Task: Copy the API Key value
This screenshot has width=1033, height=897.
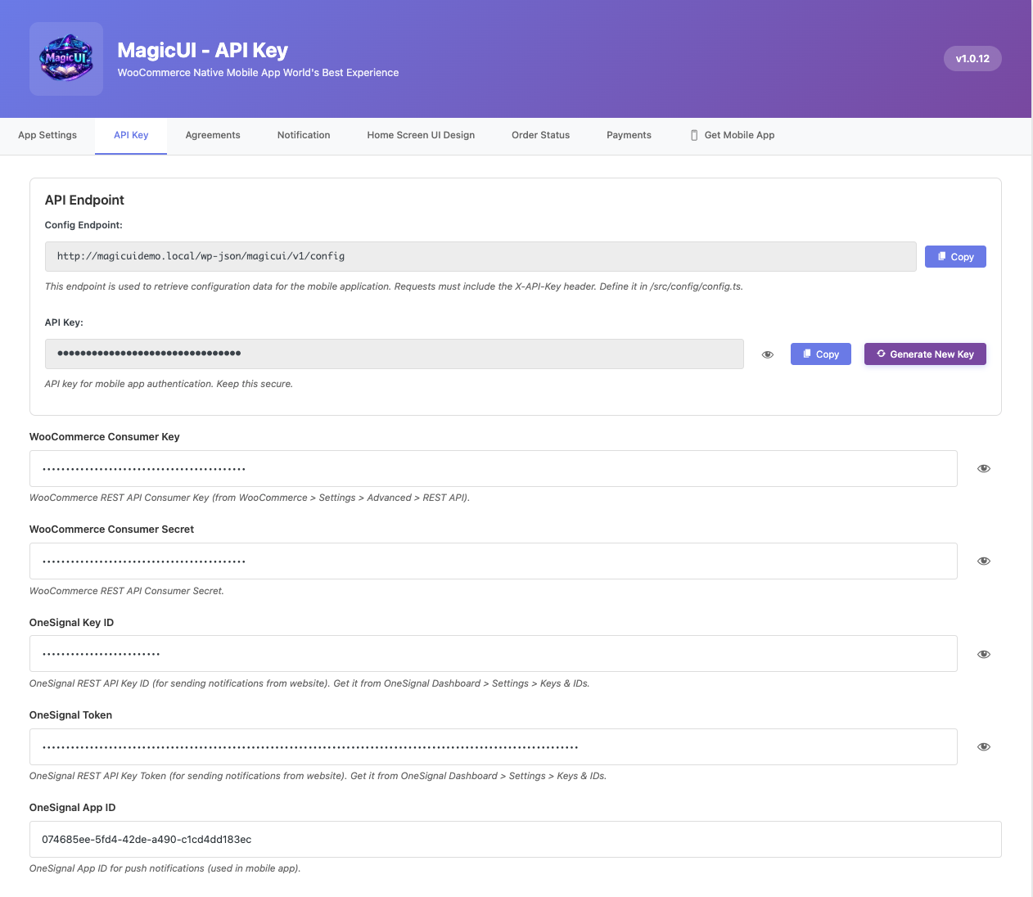Action: (x=820, y=354)
